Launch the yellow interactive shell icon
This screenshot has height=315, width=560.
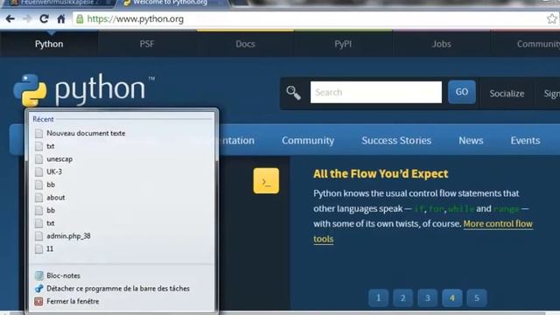tap(266, 181)
